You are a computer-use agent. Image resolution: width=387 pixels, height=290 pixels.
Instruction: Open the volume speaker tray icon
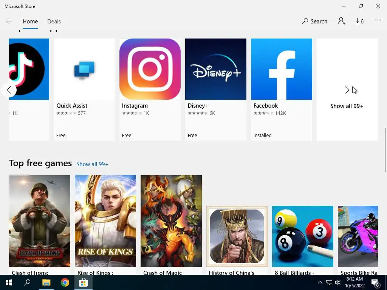338,282
